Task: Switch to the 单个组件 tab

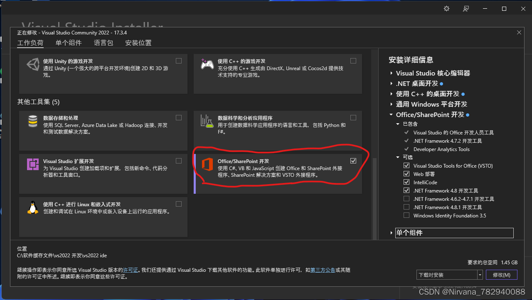Action: coord(69,43)
